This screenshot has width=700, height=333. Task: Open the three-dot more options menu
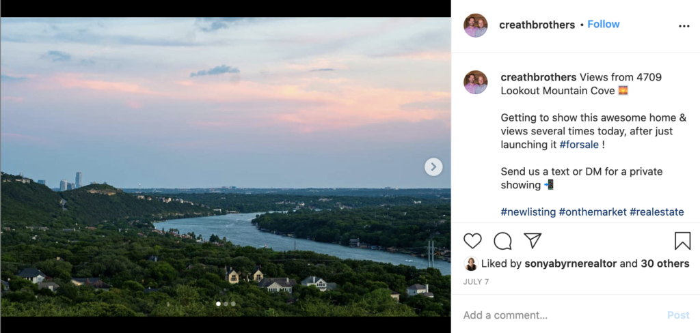click(684, 26)
